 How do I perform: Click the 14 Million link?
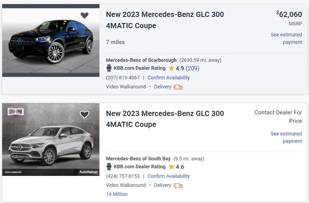(x=117, y=194)
